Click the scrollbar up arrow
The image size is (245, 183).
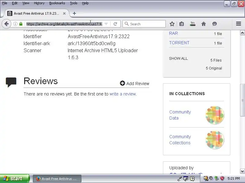pos(242,33)
